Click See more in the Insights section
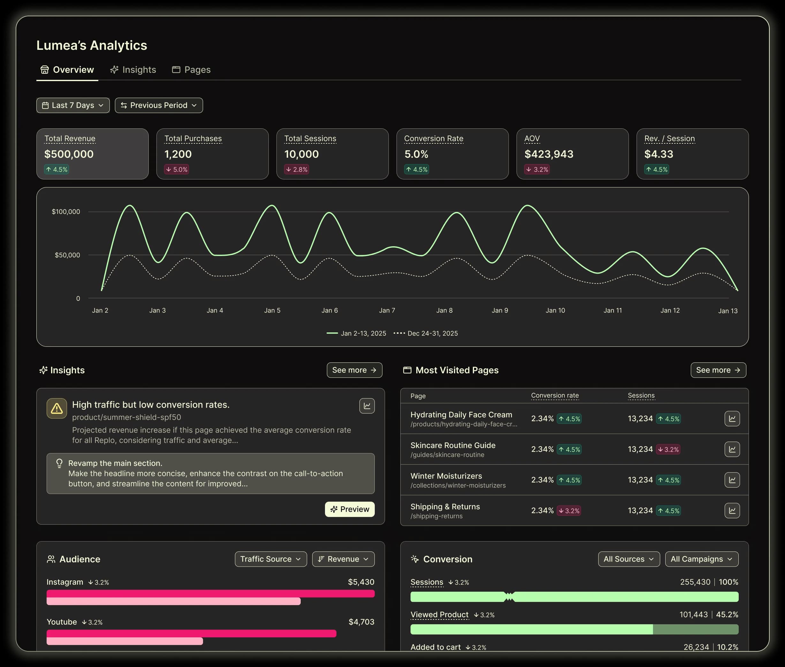This screenshot has width=785, height=667. (355, 370)
